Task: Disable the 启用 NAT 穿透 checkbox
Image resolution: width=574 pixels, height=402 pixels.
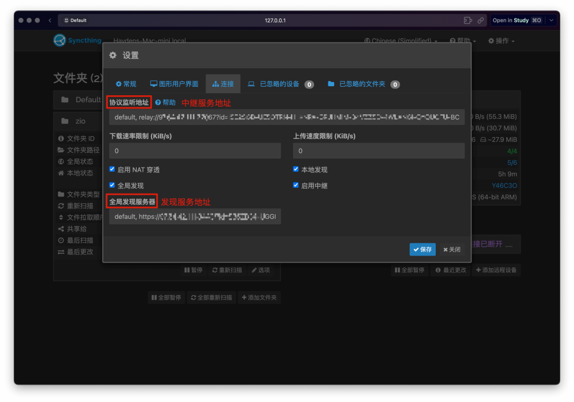Action: tap(111, 169)
